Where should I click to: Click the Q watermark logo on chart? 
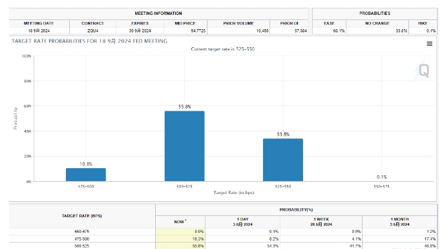coord(423,70)
